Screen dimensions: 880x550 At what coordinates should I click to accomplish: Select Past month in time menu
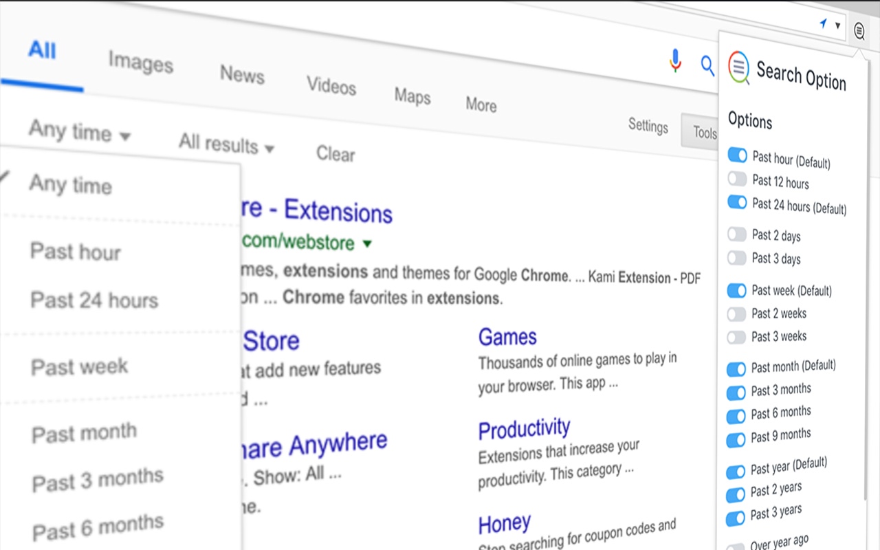(x=85, y=434)
